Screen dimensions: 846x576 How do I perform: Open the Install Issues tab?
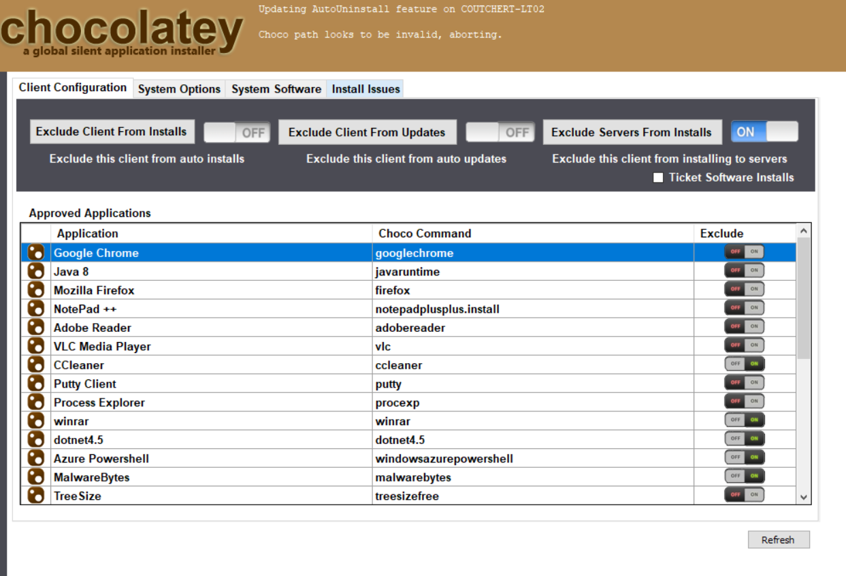point(365,89)
